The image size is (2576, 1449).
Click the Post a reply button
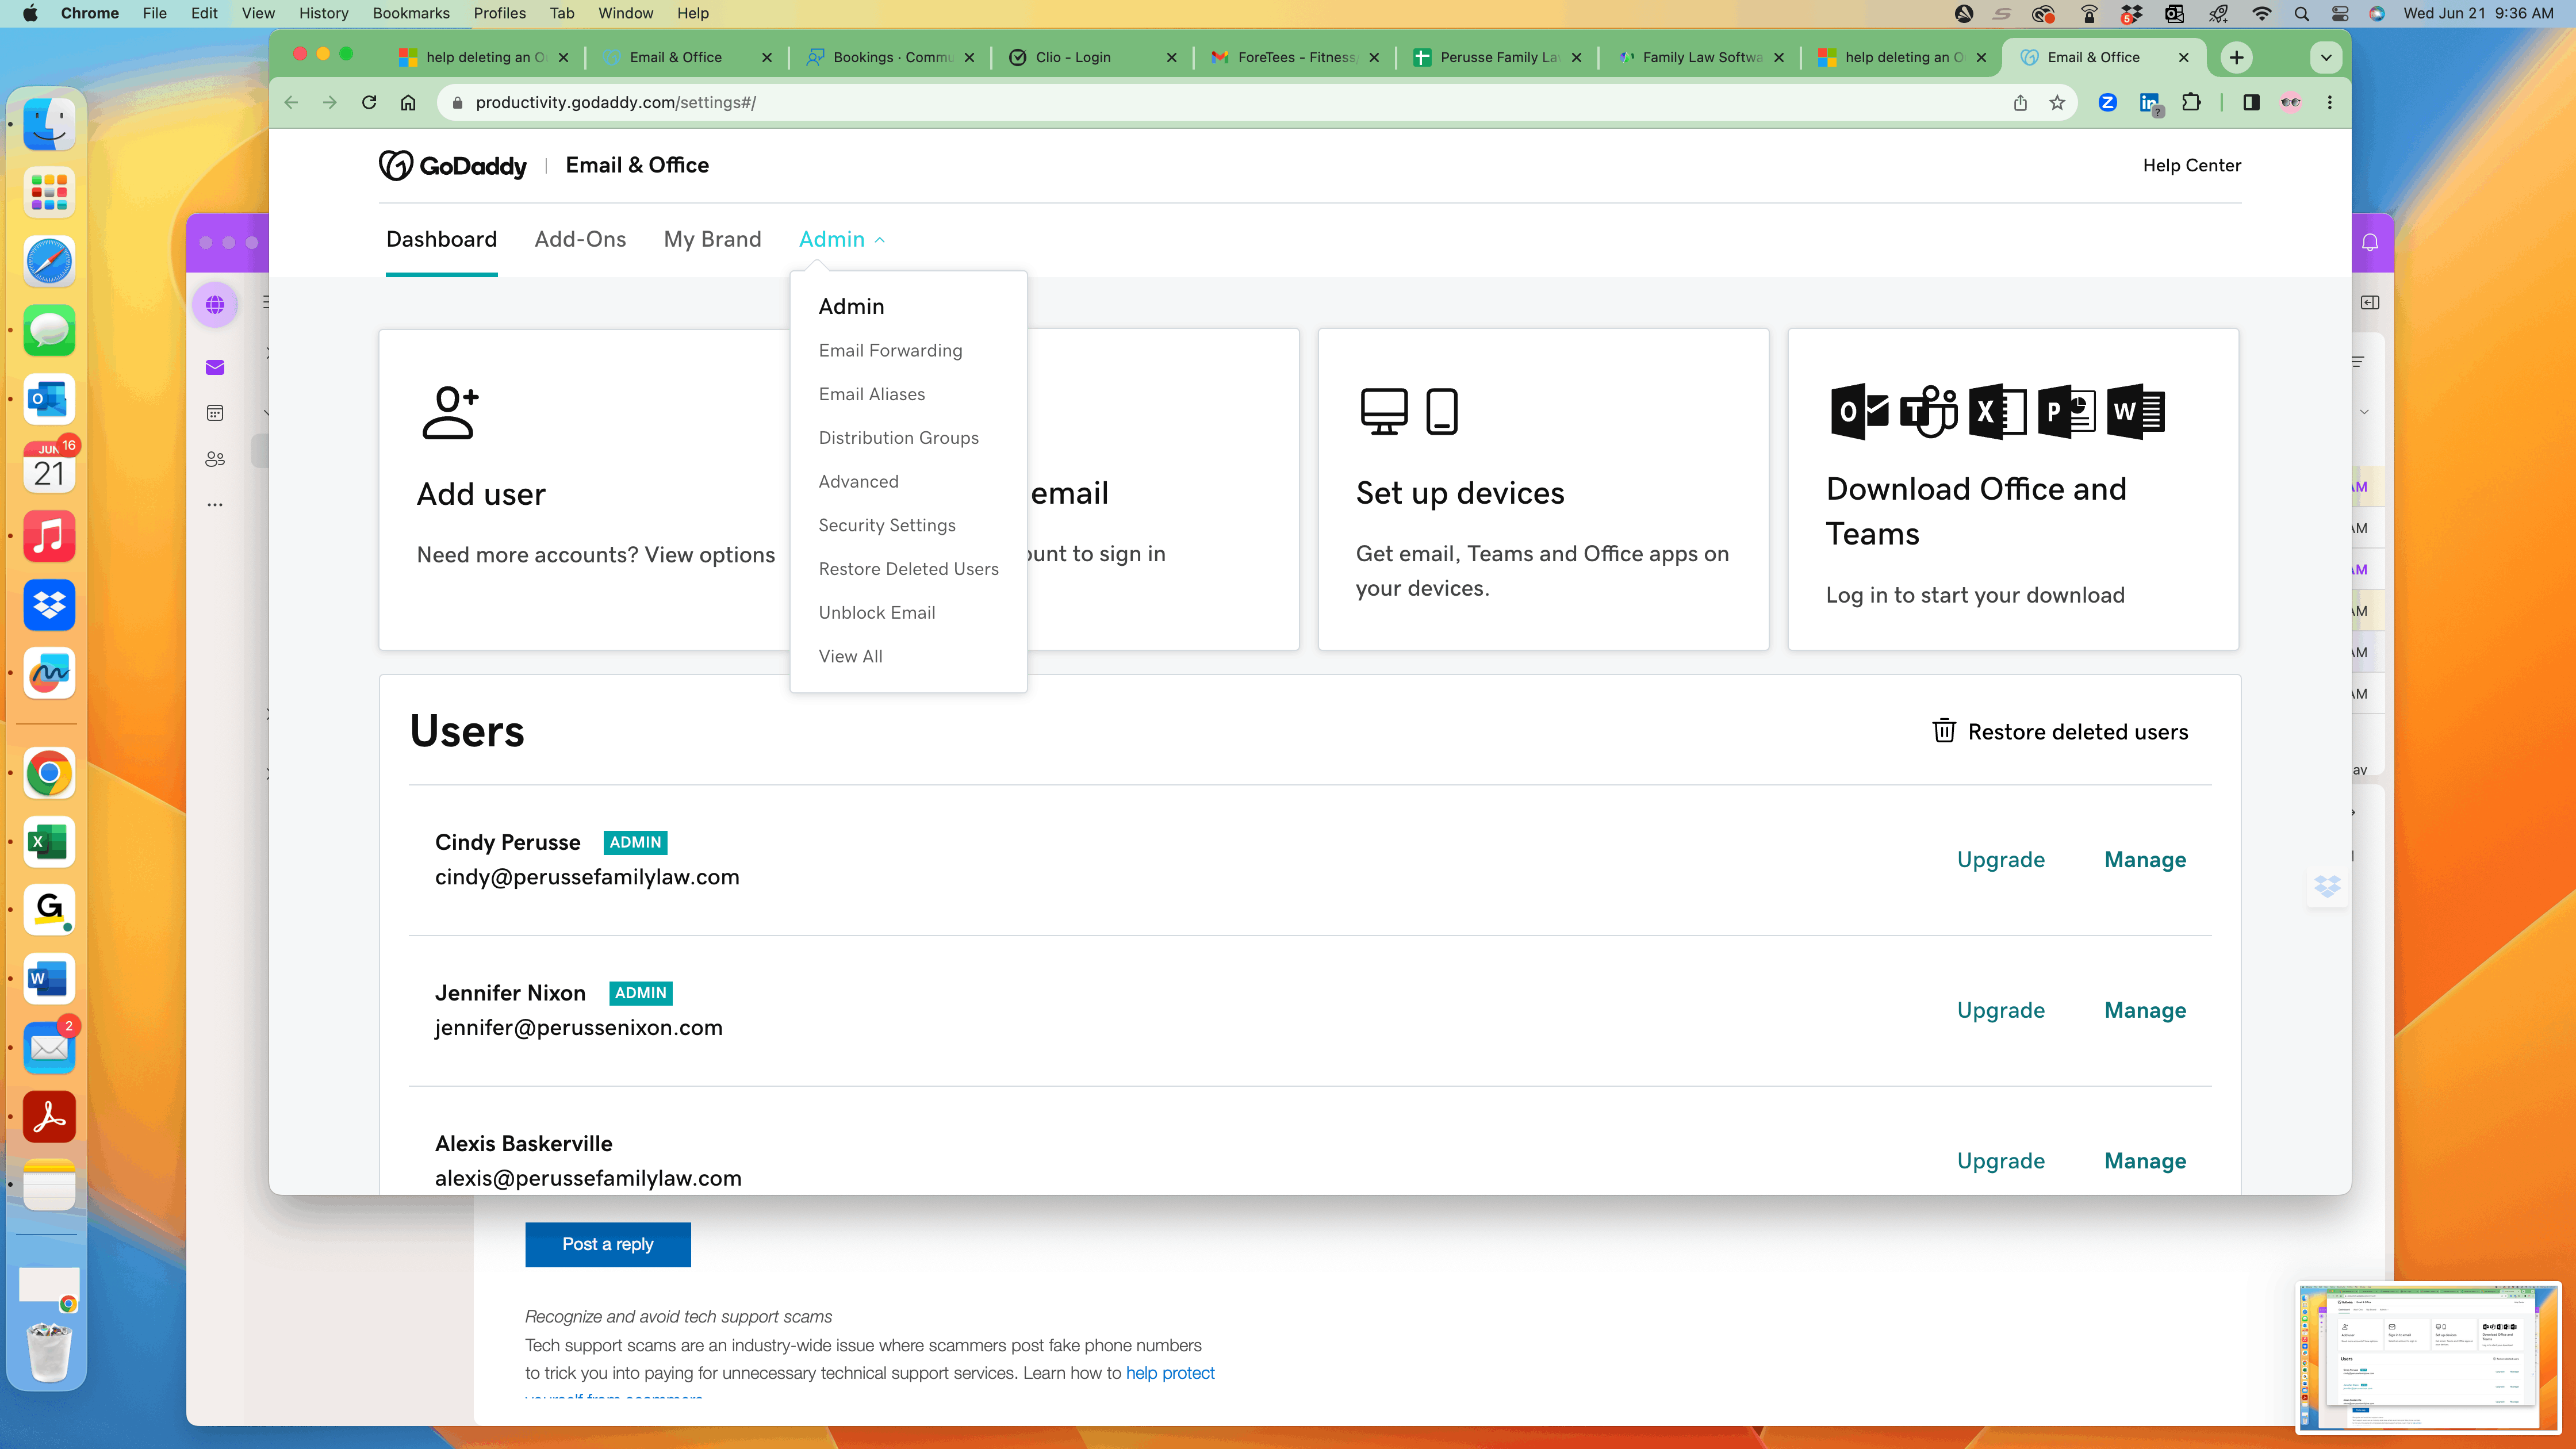coord(607,1244)
